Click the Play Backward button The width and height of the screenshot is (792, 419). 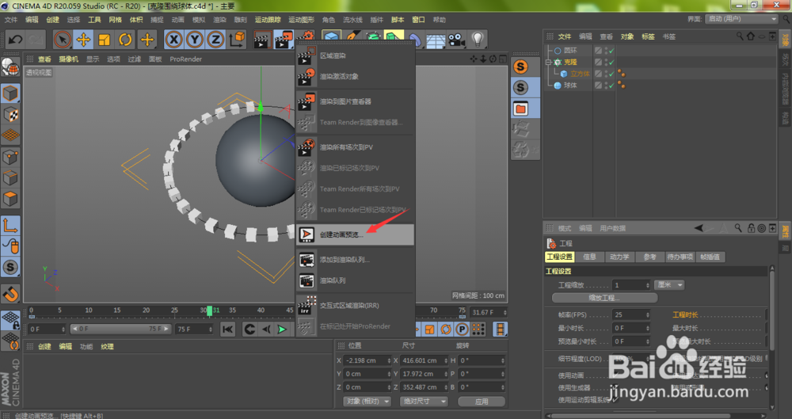point(265,329)
